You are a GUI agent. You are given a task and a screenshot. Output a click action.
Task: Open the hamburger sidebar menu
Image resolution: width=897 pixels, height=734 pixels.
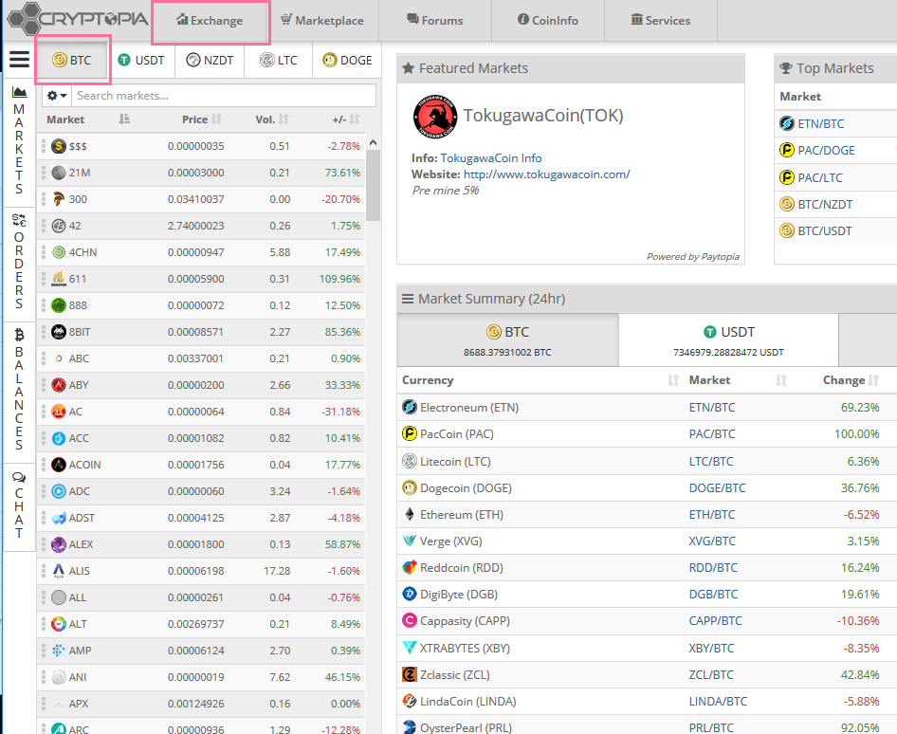pos(19,60)
